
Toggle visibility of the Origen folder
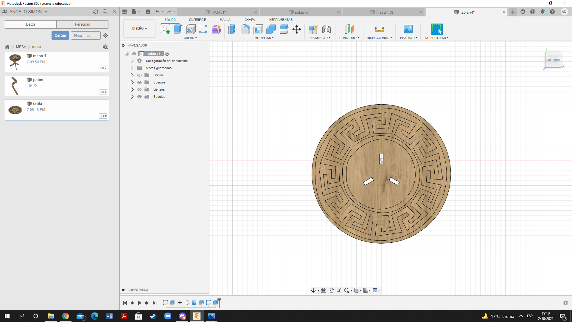point(139,75)
